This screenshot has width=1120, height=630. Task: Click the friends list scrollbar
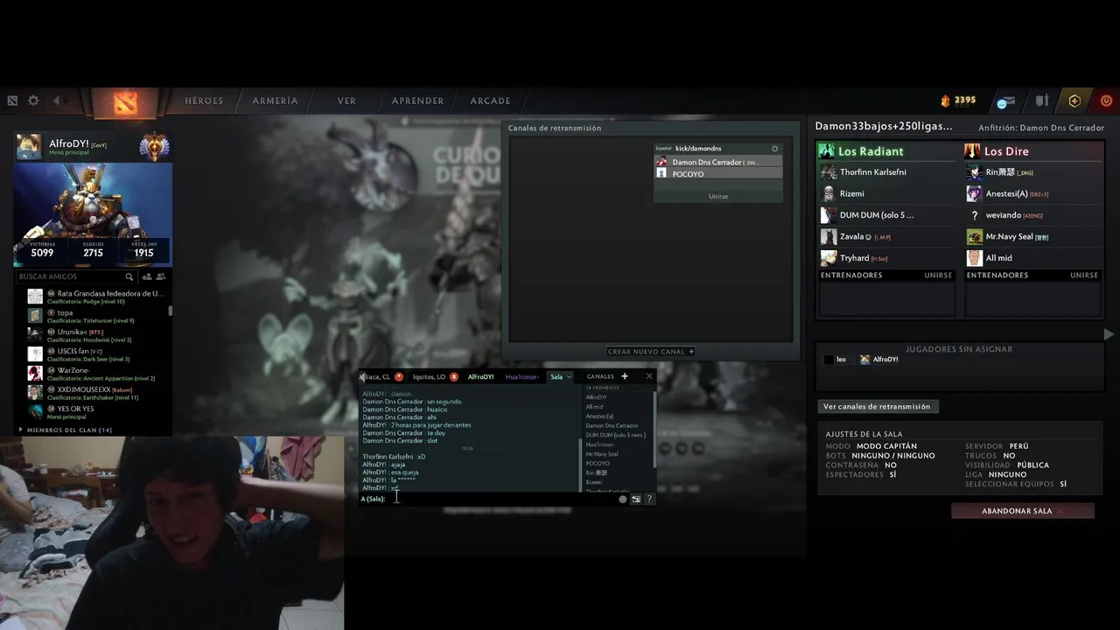(170, 311)
